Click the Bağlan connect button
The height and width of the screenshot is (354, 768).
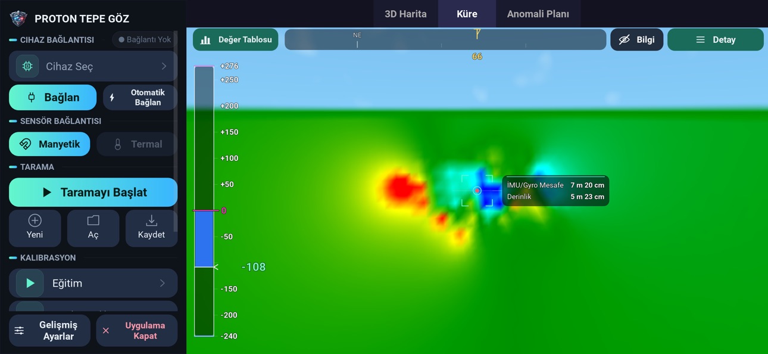[x=52, y=97]
